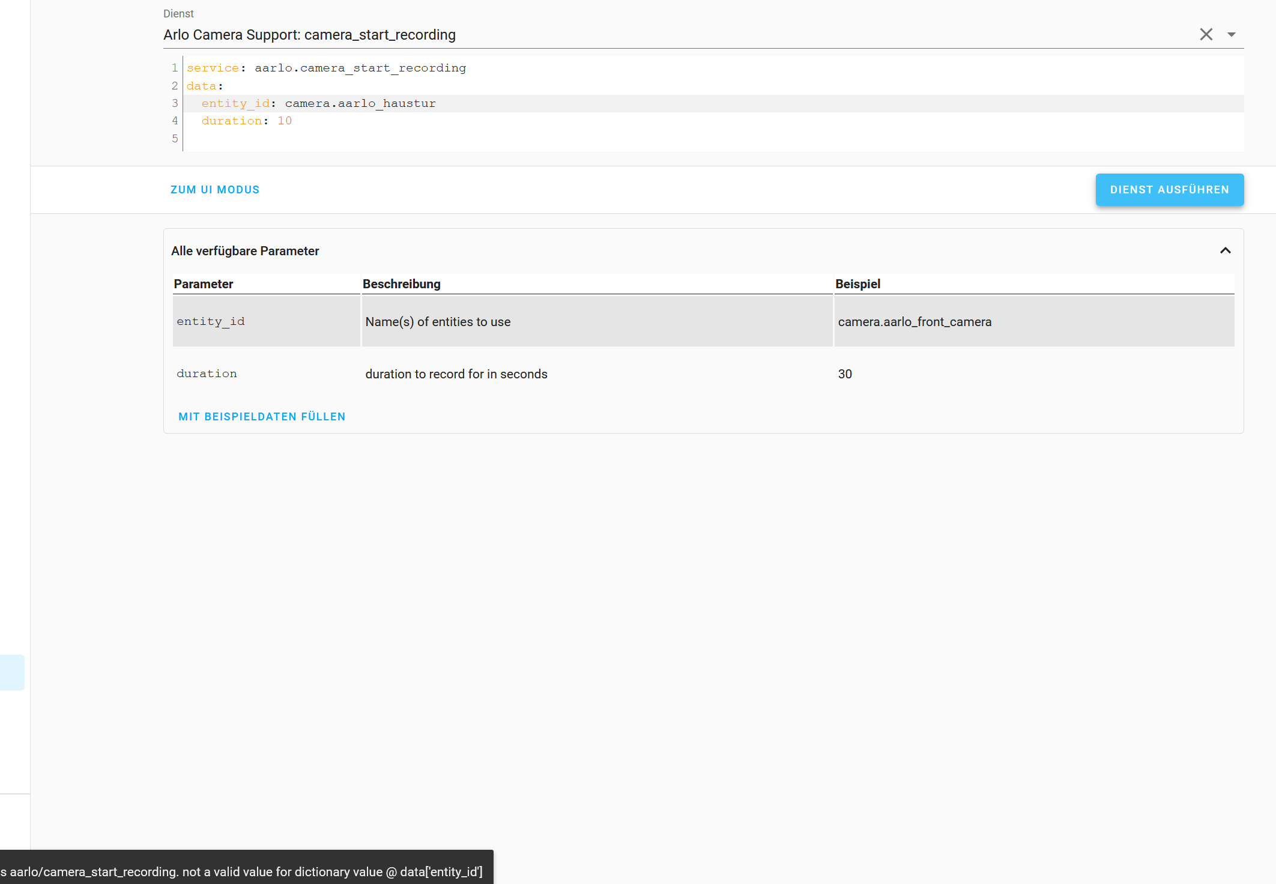
Task: Execute the service with DIENST AUSFÜHREN
Action: click(x=1169, y=189)
